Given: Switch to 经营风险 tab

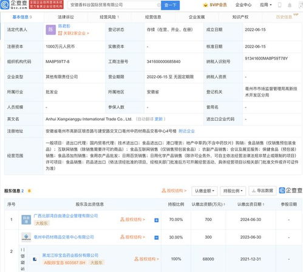Looking at the screenshot, I should 109,17.
